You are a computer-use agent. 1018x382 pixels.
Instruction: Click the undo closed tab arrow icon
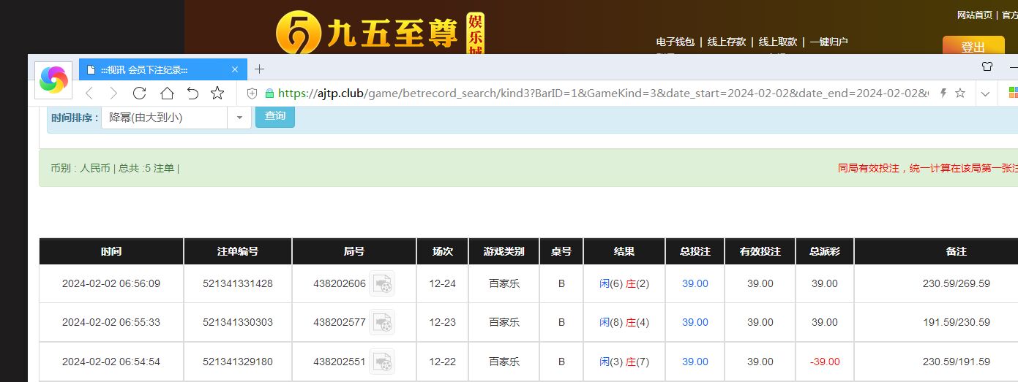[192, 93]
